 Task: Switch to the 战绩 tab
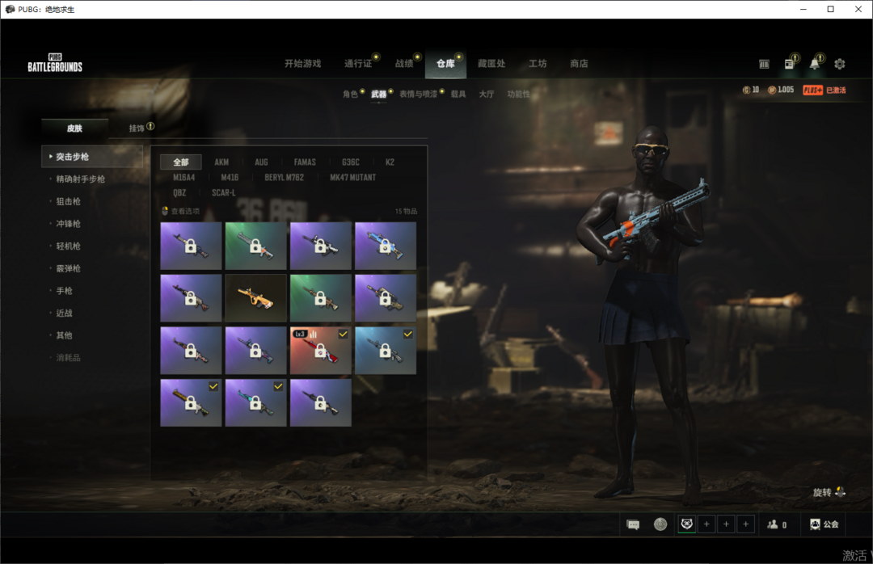click(x=404, y=64)
